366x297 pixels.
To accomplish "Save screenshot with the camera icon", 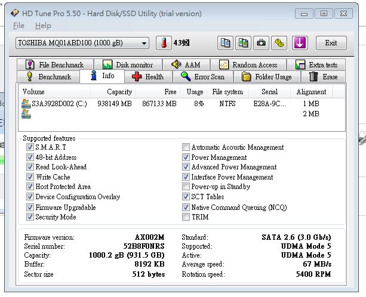I will point(261,43).
